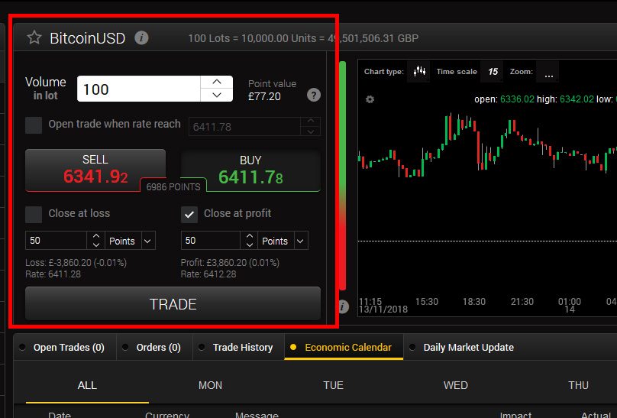Click Close at profit value field

click(211, 241)
